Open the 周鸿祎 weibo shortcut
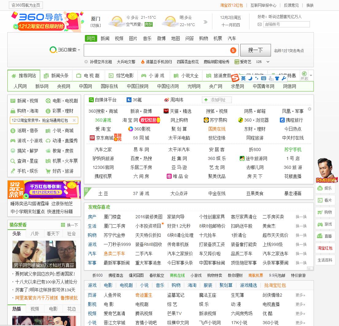 click(x=173, y=100)
